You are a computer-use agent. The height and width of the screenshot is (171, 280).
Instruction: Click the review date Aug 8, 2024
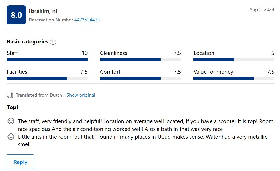[x=262, y=9]
